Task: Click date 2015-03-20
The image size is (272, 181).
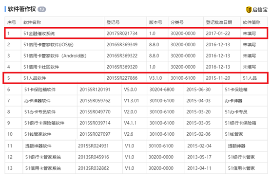Action: tap(198, 112)
